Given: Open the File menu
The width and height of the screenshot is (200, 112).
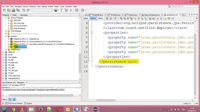Looking at the screenshot, I should pyautogui.click(x=3, y=6).
